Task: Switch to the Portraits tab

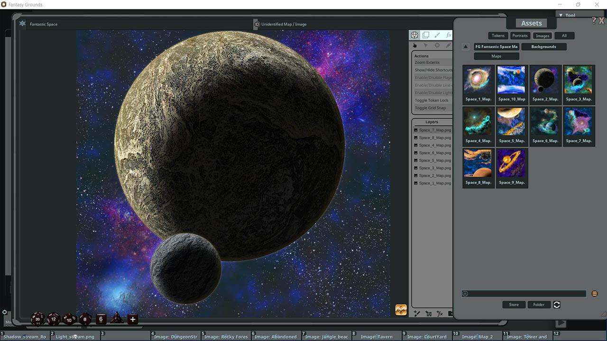Action: click(x=520, y=36)
